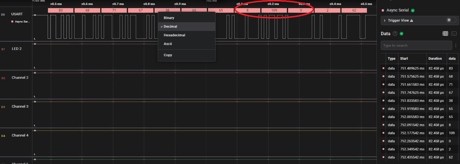Screen dimensions: 460x164
Task: Click Copy in the context menu
Action: (168, 55)
